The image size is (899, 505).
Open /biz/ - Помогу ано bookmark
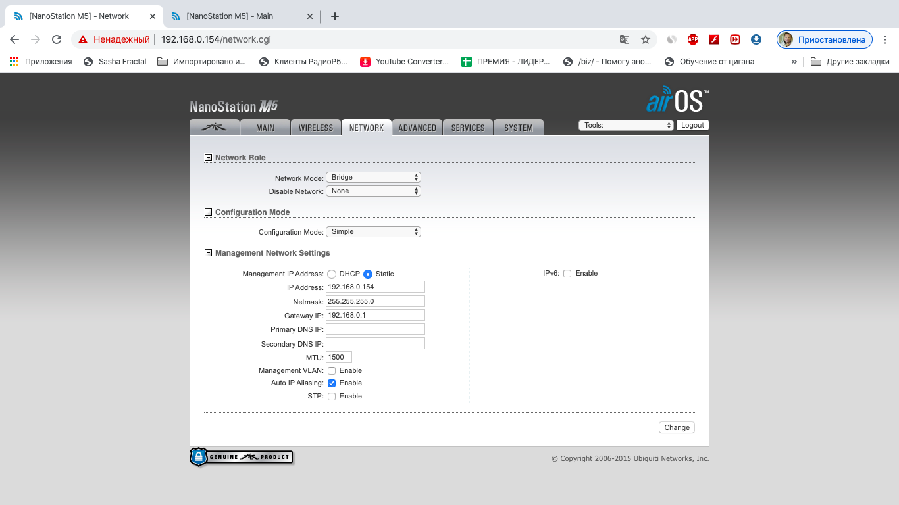coord(607,62)
